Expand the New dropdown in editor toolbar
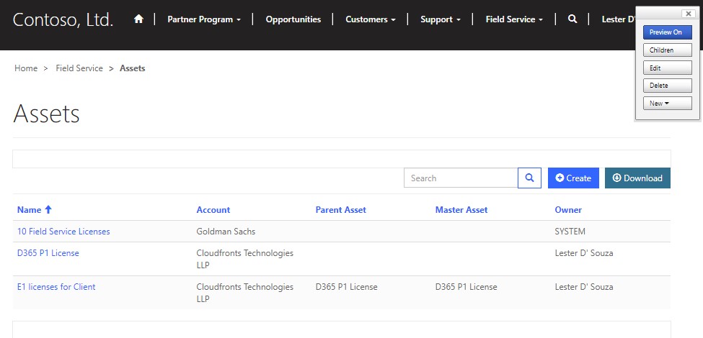The height and width of the screenshot is (338, 703). point(667,104)
